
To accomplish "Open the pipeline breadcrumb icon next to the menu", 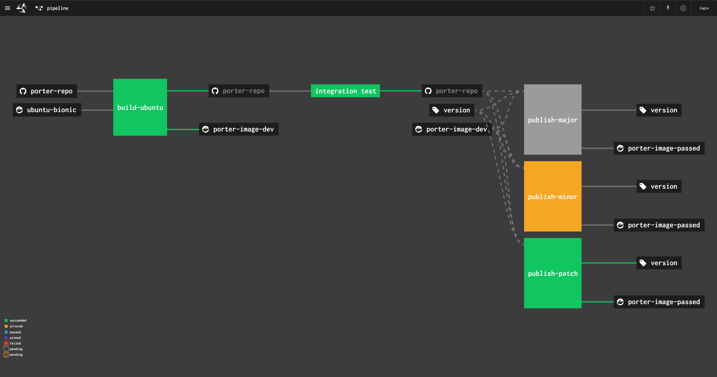I will (39, 8).
